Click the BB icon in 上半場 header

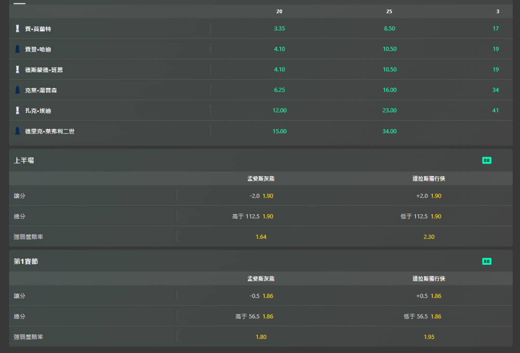(x=486, y=161)
